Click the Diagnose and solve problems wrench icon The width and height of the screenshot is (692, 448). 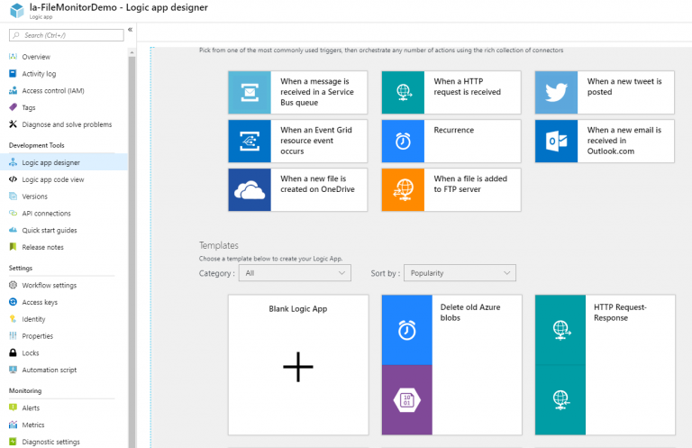pyautogui.click(x=13, y=124)
